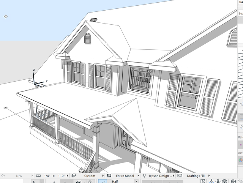Open the pen set icon
The height and width of the screenshot is (183, 243).
144,176
